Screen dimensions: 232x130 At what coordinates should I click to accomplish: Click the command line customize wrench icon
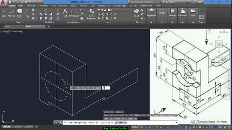pyautogui.click(x=61, y=123)
